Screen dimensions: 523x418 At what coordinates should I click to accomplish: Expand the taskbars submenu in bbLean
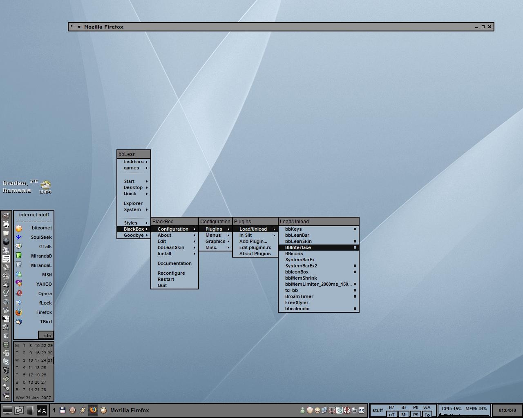tap(134, 162)
